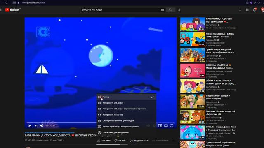Click the browser send/flow arrow icon
The height and width of the screenshot is (148, 264).
click(x=255, y=3)
